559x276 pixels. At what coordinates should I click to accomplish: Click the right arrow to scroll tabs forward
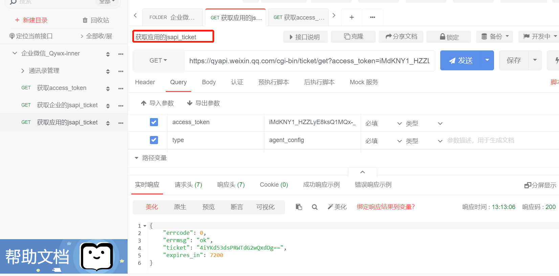tap(334, 15)
